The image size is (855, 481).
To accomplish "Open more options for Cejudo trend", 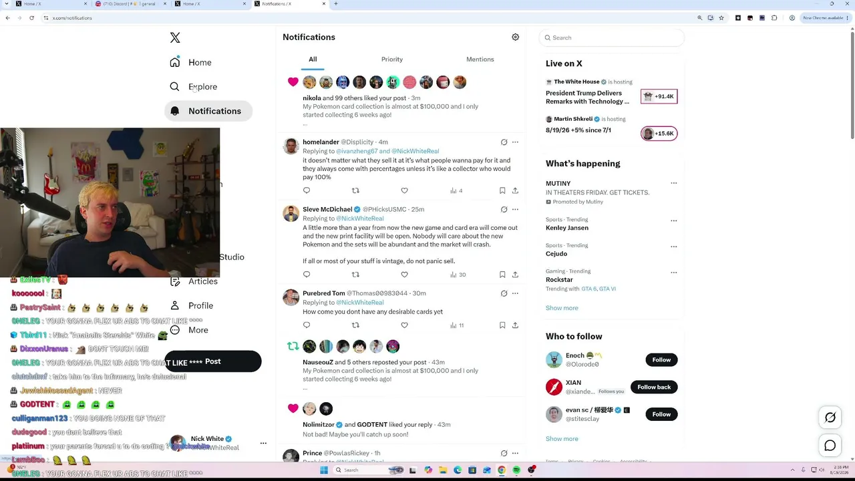I will coord(673,247).
